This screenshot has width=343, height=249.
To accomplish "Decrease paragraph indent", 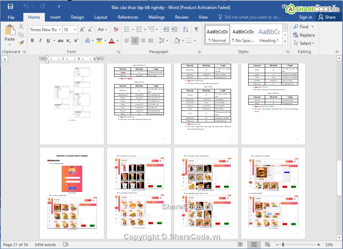I will [x=166, y=29].
